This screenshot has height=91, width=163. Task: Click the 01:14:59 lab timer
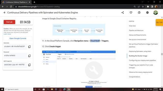[25, 22]
